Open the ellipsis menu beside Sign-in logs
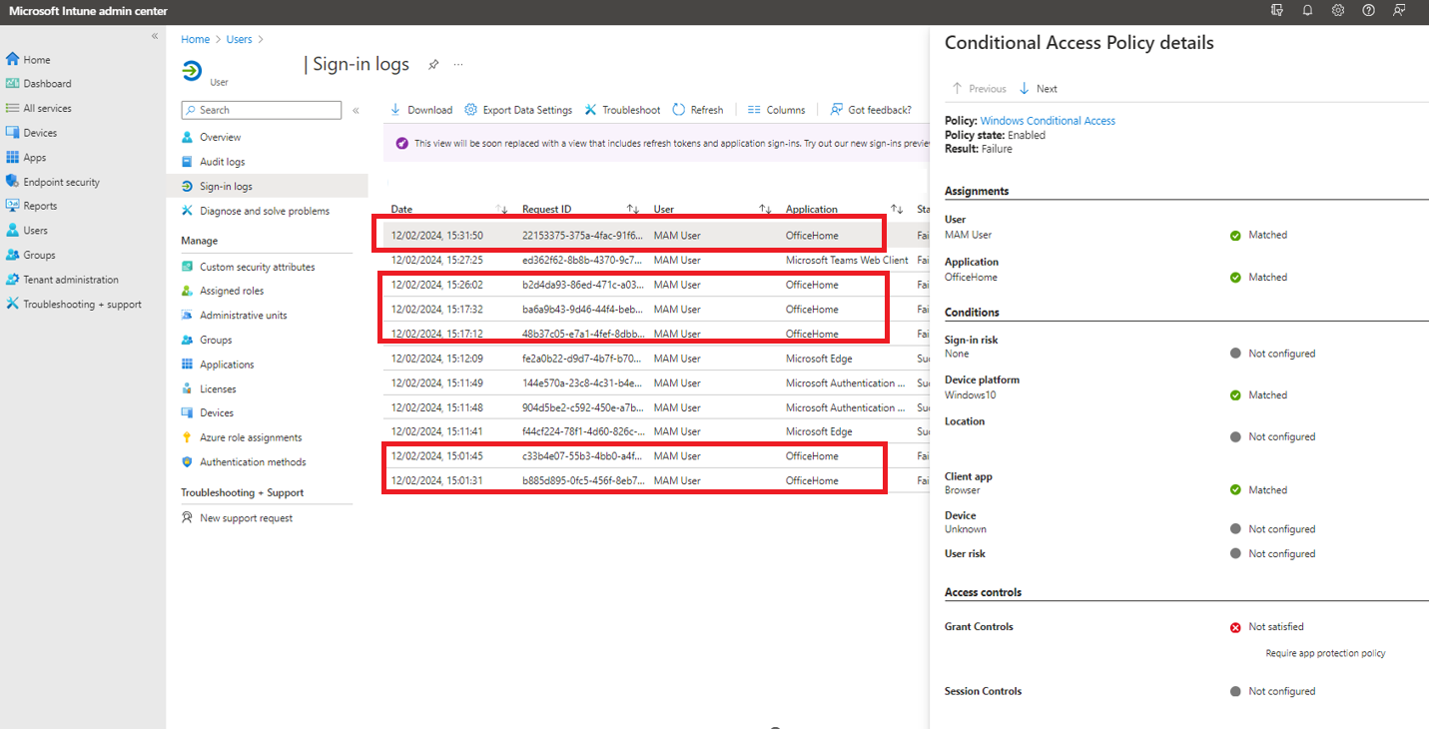Viewport: 1429px width, 746px height. point(457,63)
